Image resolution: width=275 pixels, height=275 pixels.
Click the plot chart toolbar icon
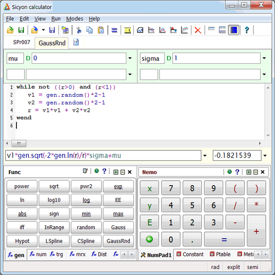[140, 30]
